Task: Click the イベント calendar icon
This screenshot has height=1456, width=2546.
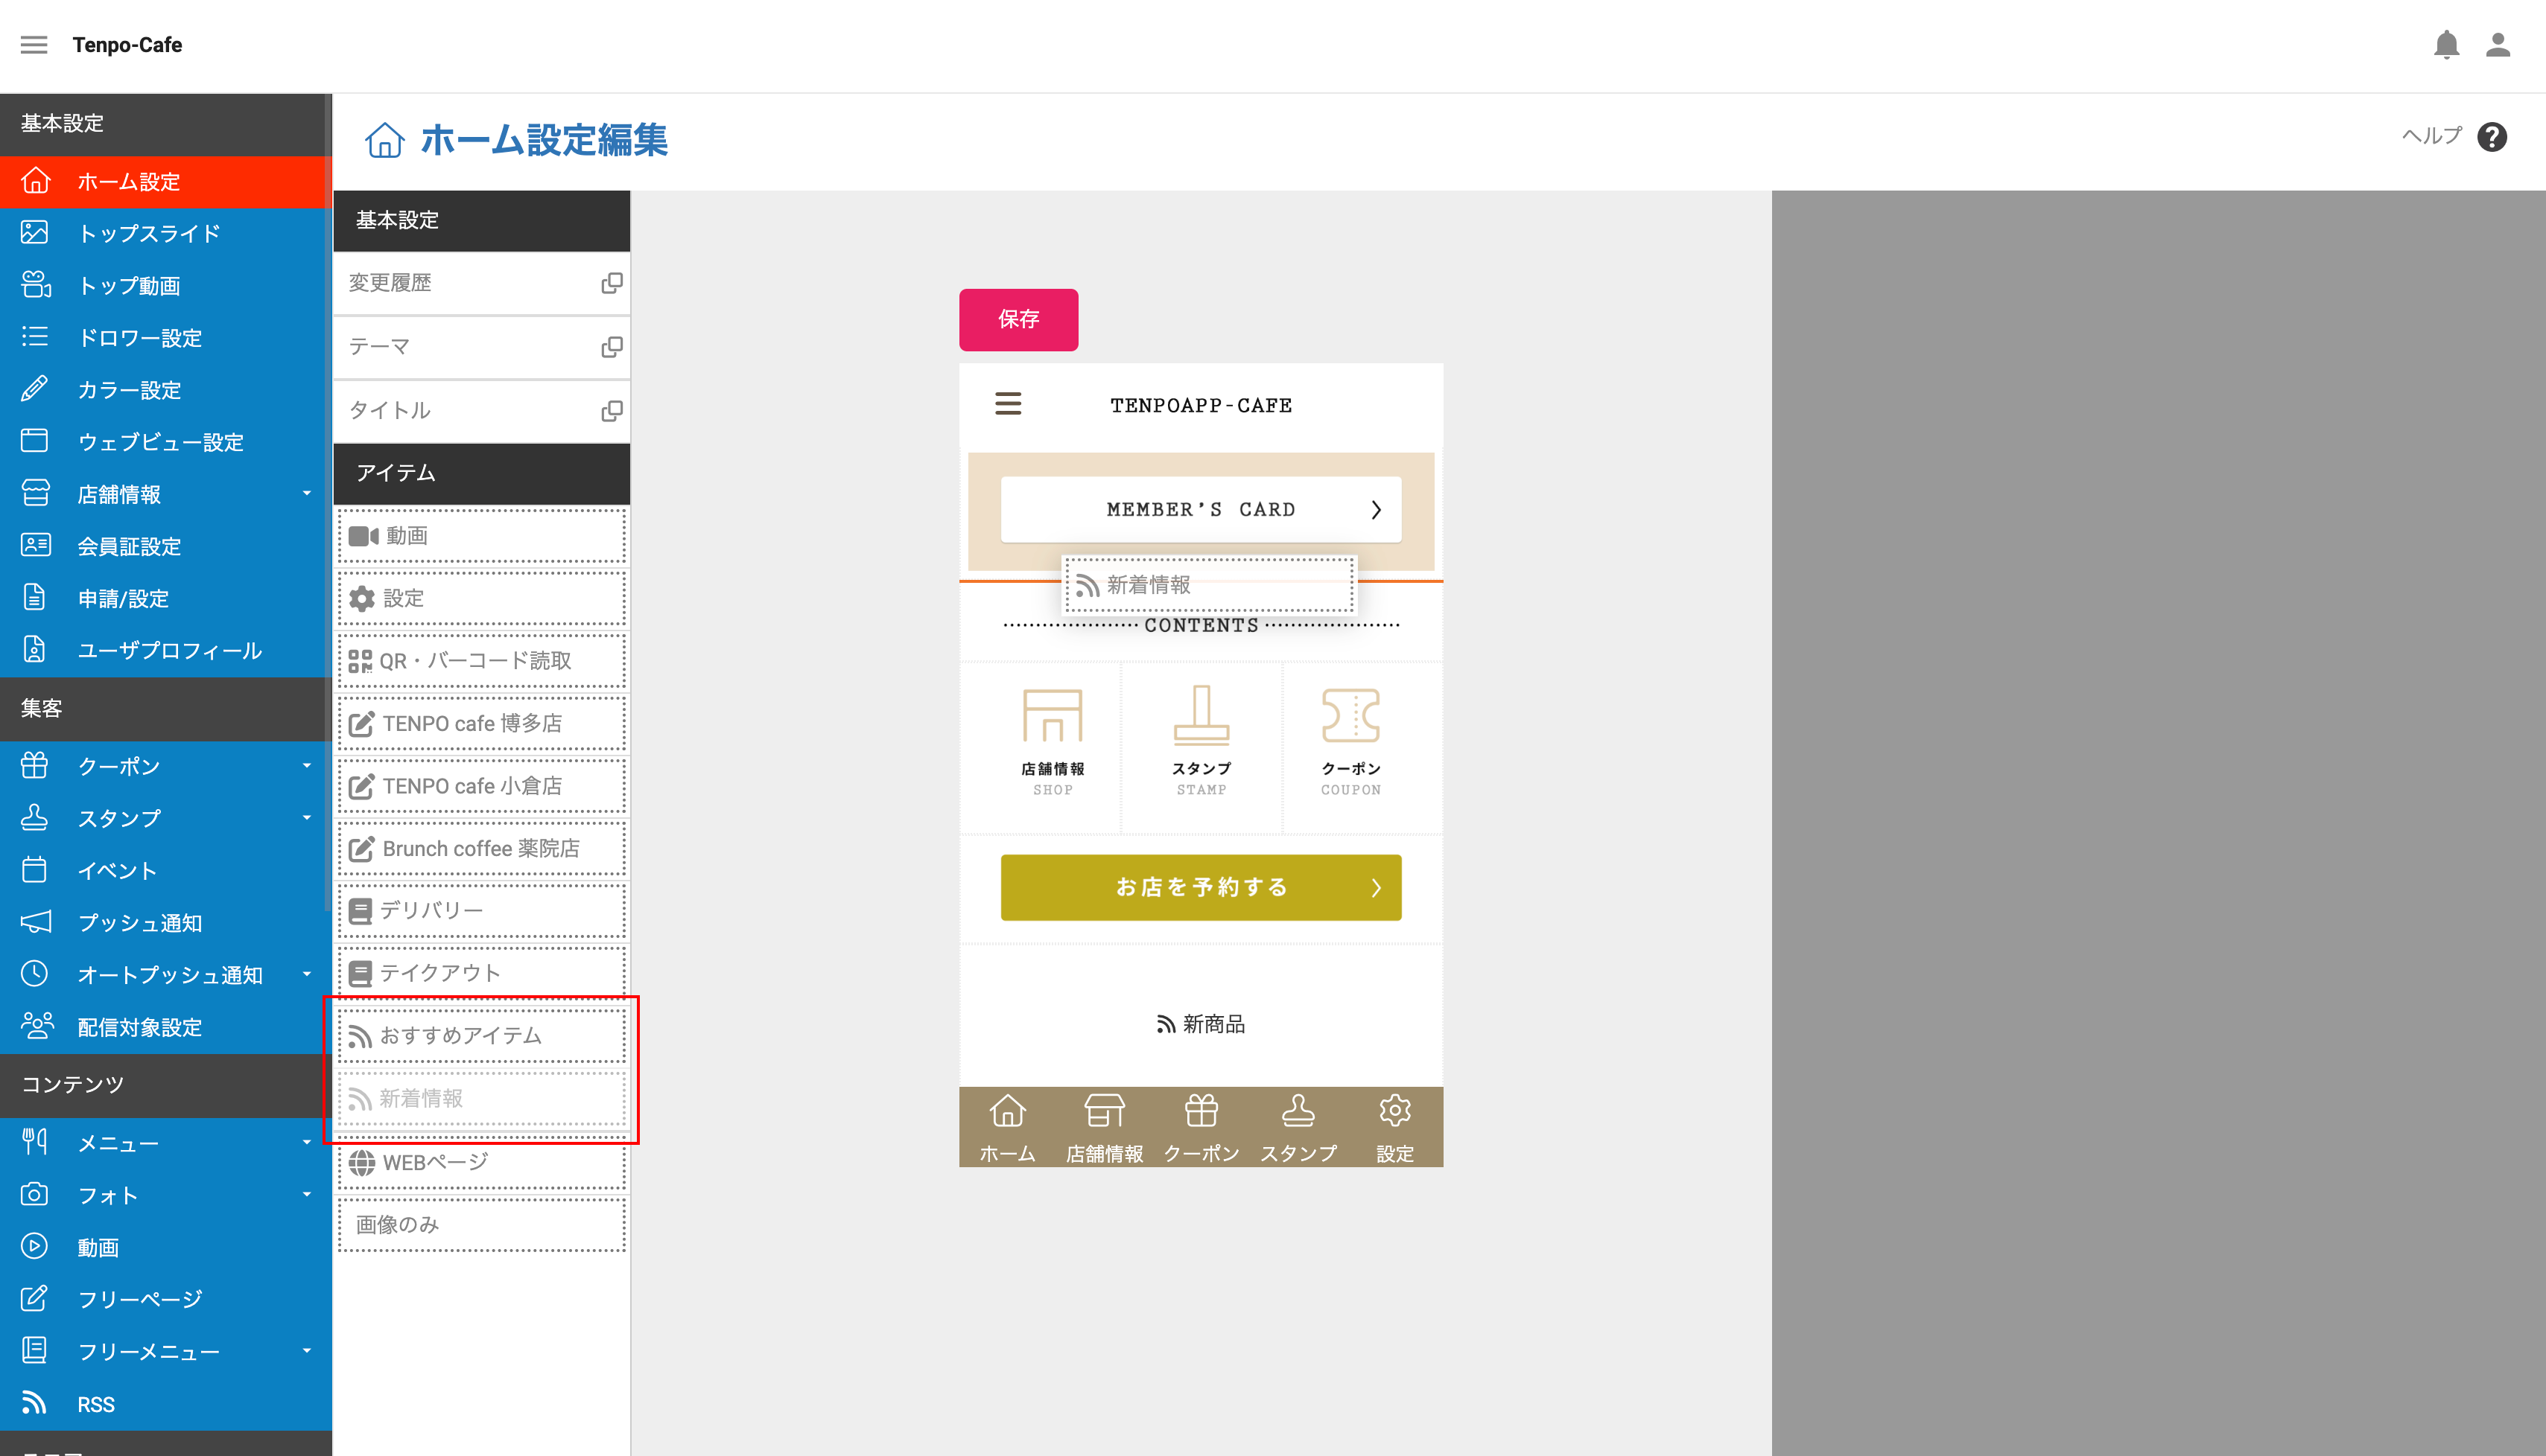Action: (x=35, y=869)
